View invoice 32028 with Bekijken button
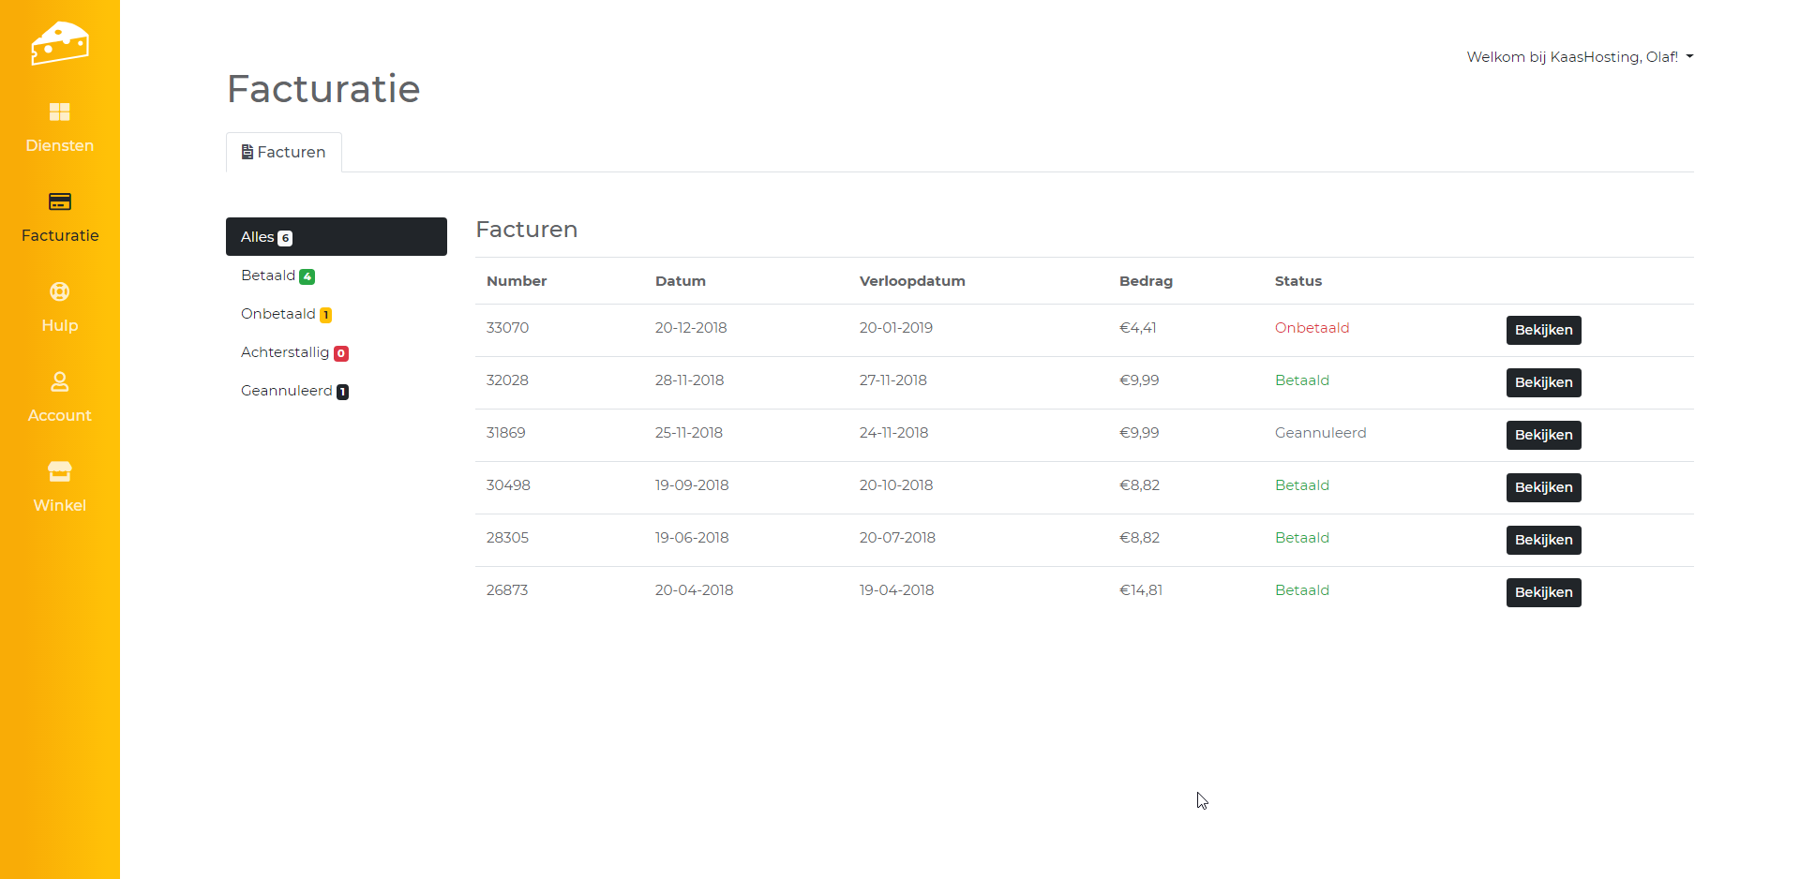The image size is (1800, 879). (x=1543, y=382)
